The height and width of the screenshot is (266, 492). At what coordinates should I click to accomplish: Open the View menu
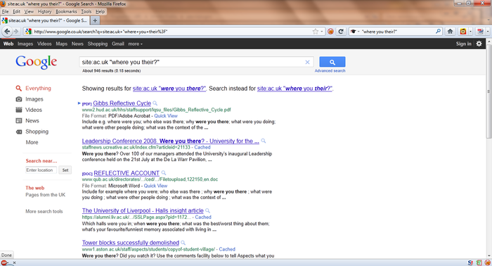(29, 12)
